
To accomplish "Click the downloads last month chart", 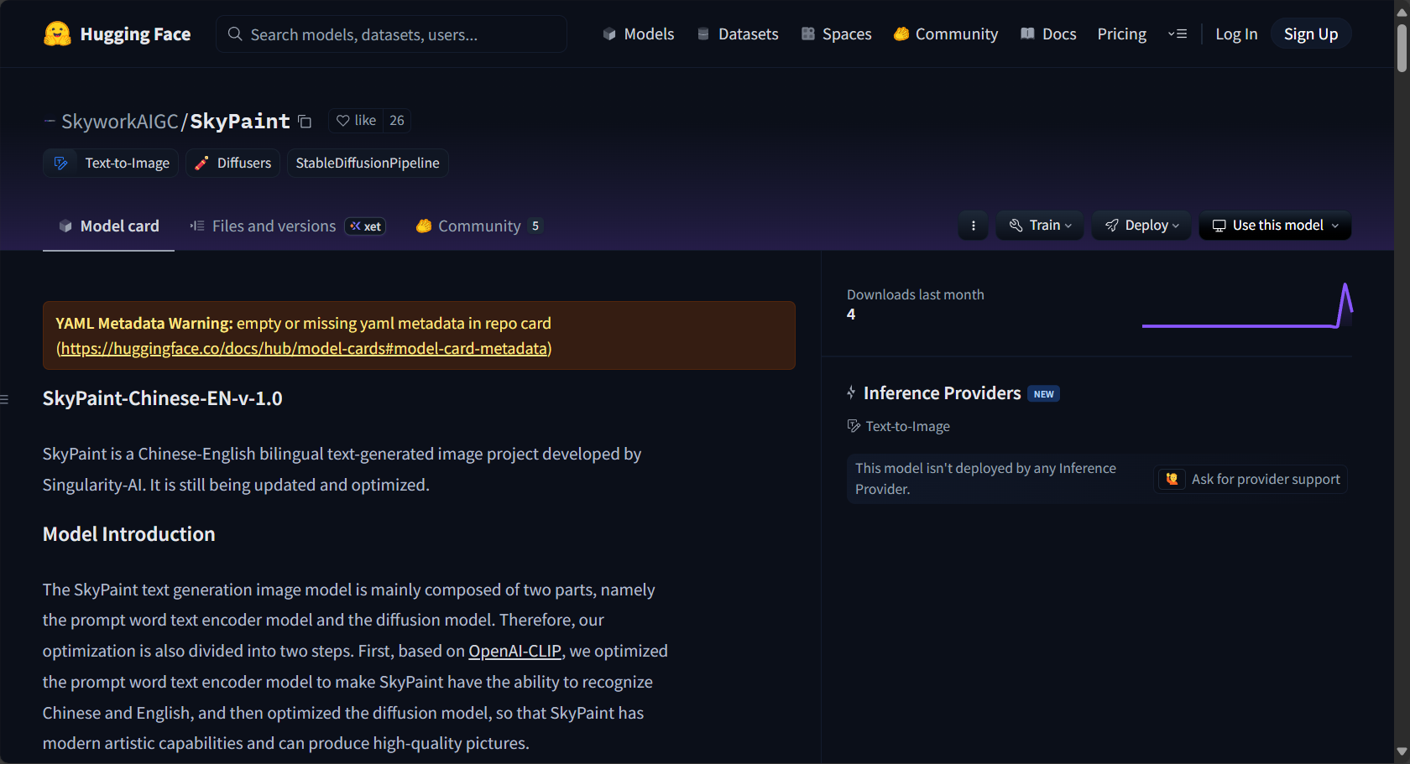I will [1247, 306].
